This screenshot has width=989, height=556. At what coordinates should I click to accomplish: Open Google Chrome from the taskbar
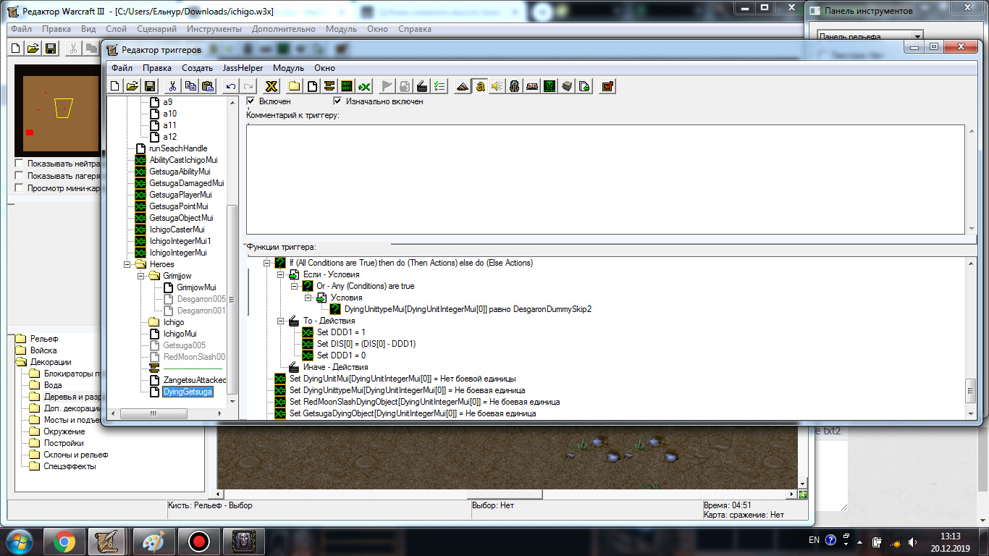64,542
